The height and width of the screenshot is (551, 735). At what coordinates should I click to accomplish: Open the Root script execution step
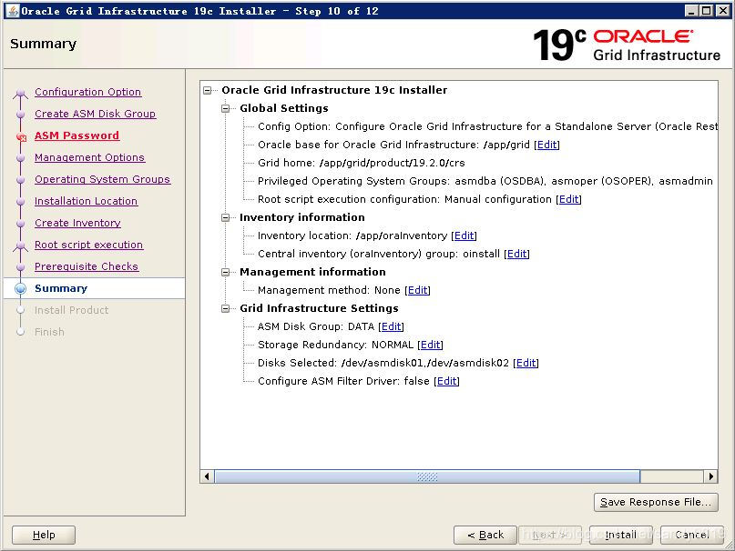click(x=88, y=245)
